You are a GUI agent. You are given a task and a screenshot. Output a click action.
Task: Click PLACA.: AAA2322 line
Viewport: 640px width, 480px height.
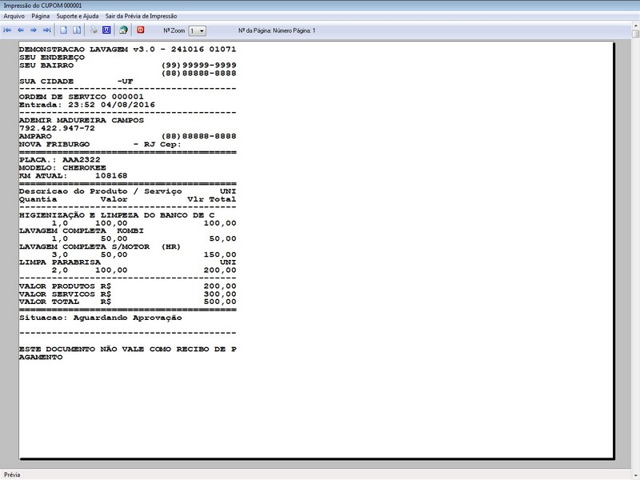tap(59, 160)
